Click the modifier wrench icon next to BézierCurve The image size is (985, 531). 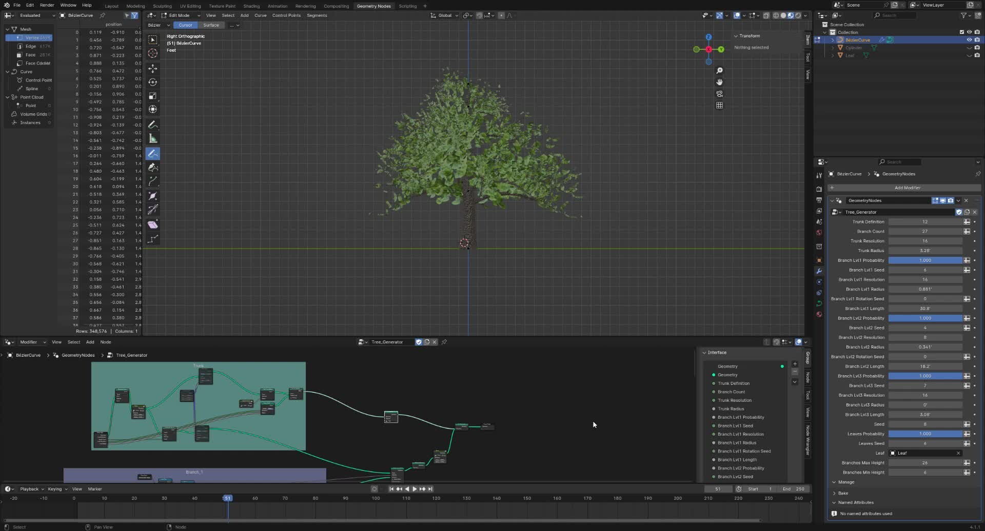point(882,39)
